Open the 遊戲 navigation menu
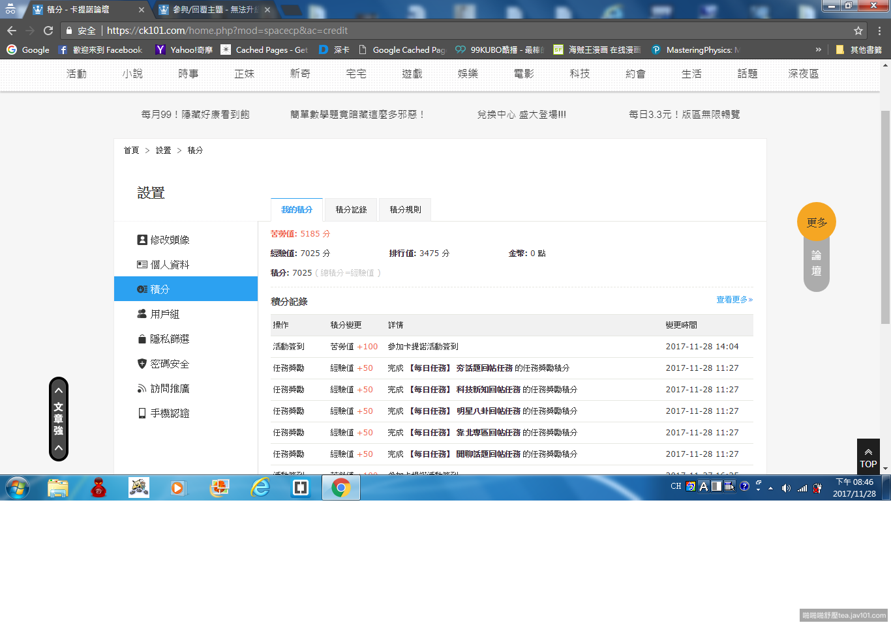This screenshot has height=625, width=891. click(x=412, y=74)
